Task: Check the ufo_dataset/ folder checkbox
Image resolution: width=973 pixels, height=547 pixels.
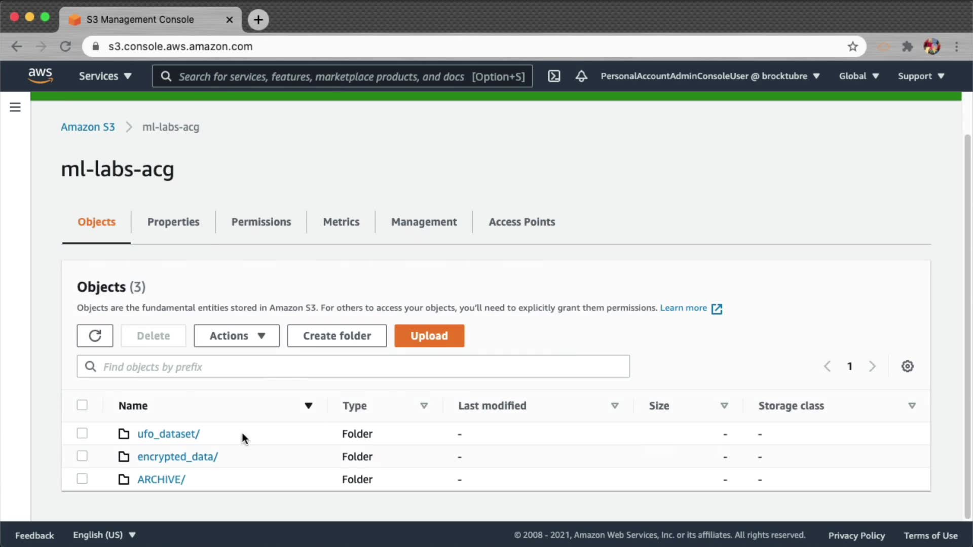Action: click(x=82, y=434)
